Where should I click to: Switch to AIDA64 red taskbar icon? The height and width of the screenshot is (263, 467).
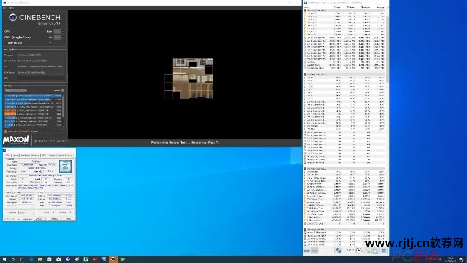(x=95, y=260)
